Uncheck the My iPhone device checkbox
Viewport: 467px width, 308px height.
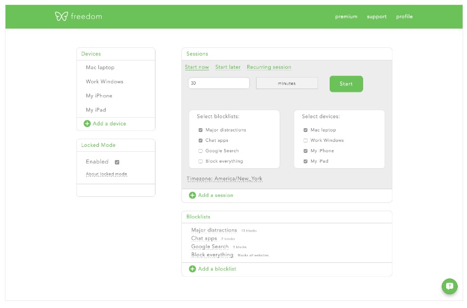coord(305,151)
